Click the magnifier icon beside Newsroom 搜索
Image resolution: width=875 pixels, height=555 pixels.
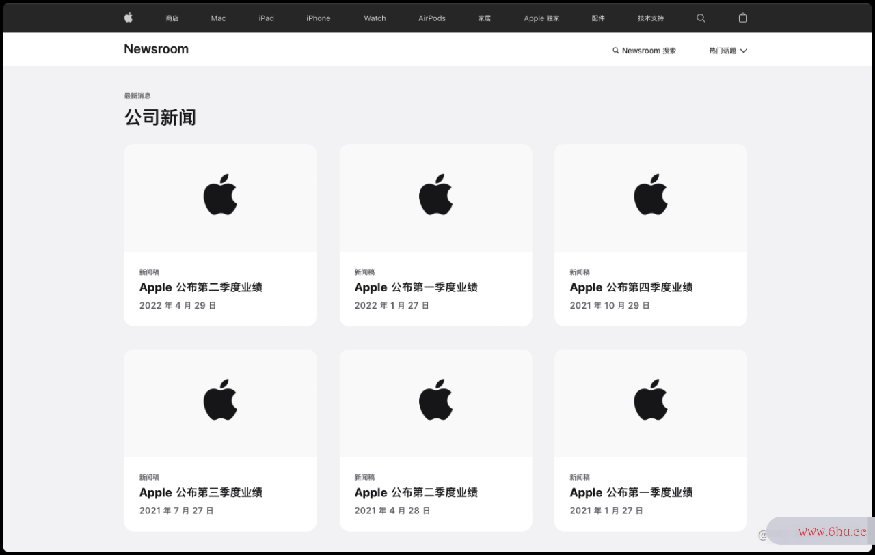616,51
